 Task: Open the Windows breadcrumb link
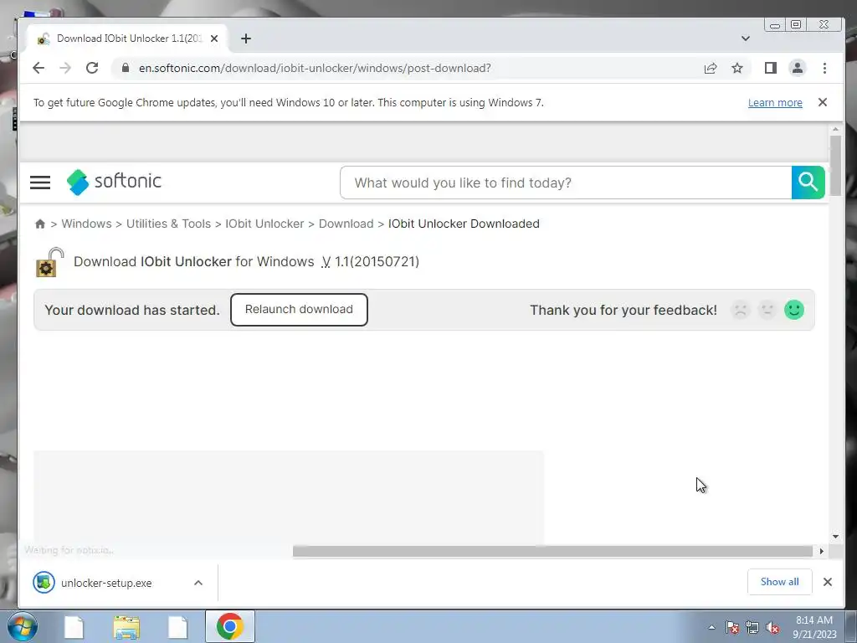pyautogui.click(x=86, y=224)
